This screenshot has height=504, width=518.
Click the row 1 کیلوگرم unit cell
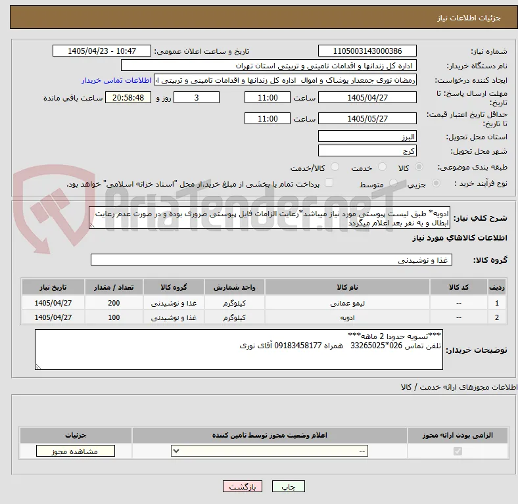point(234,303)
